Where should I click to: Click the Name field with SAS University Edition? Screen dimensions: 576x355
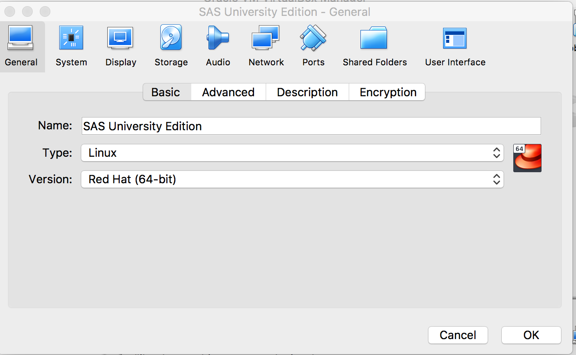click(x=311, y=126)
